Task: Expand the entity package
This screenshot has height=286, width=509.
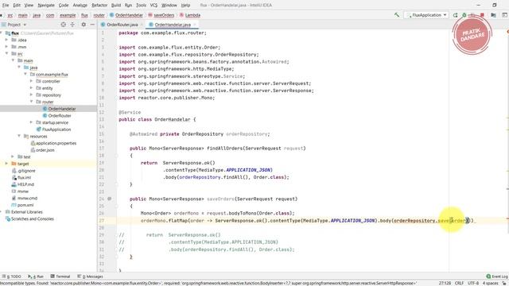Action: (x=32, y=88)
